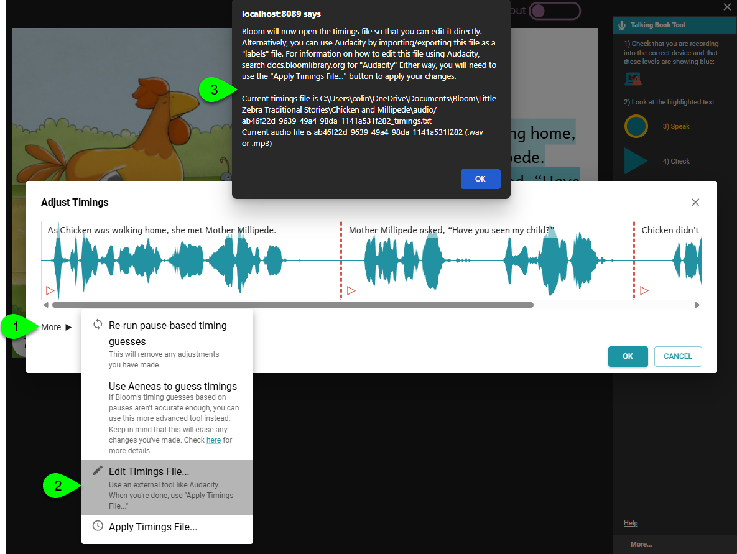Screen dimensions: 737x554
Task: Choose "Use Aeneas to guess timings"
Action: click(x=172, y=386)
